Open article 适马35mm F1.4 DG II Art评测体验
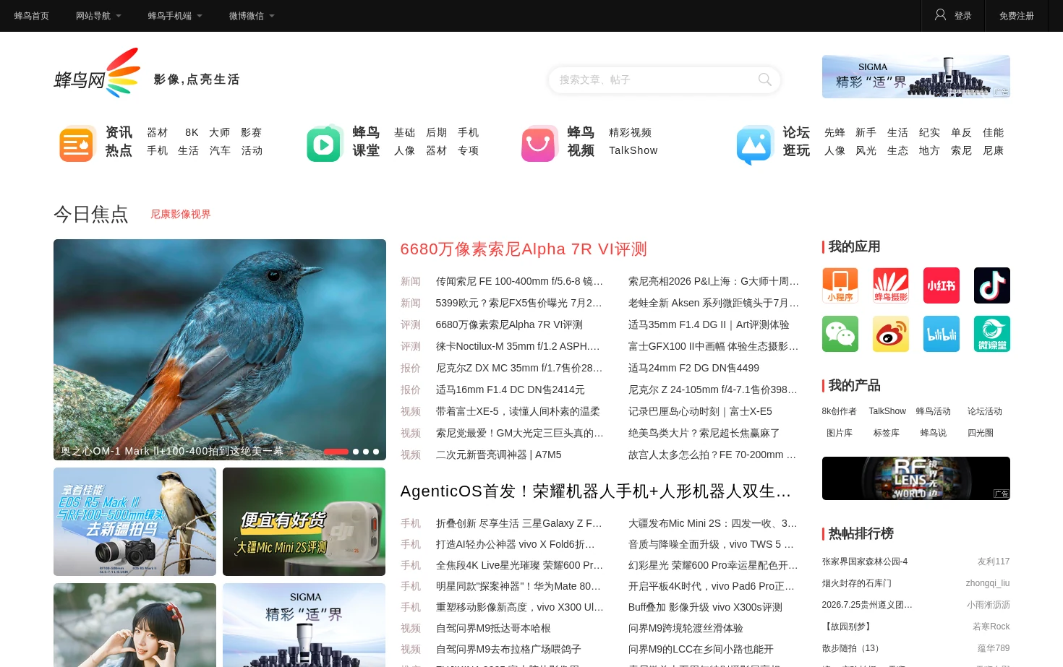 pos(709,324)
